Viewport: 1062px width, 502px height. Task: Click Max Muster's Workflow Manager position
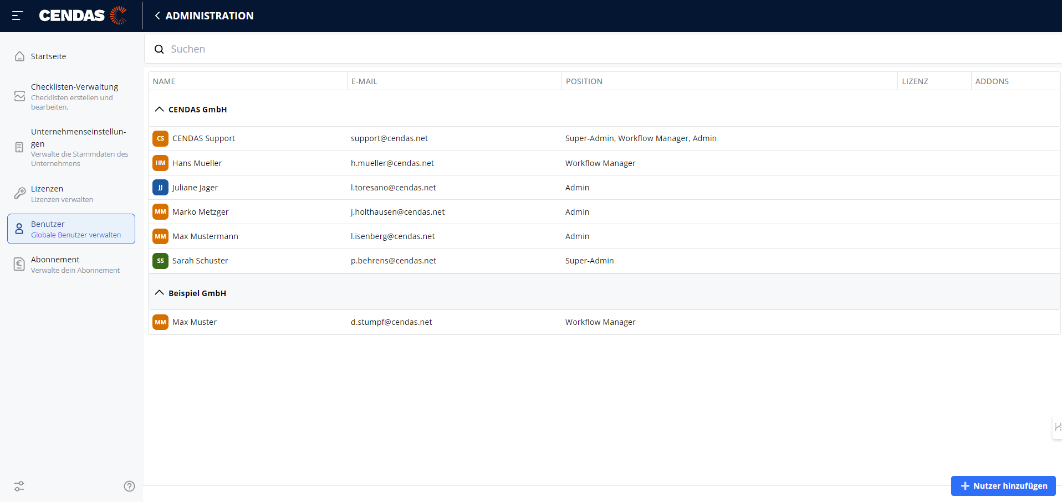pyautogui.click(x=600, y=322)
